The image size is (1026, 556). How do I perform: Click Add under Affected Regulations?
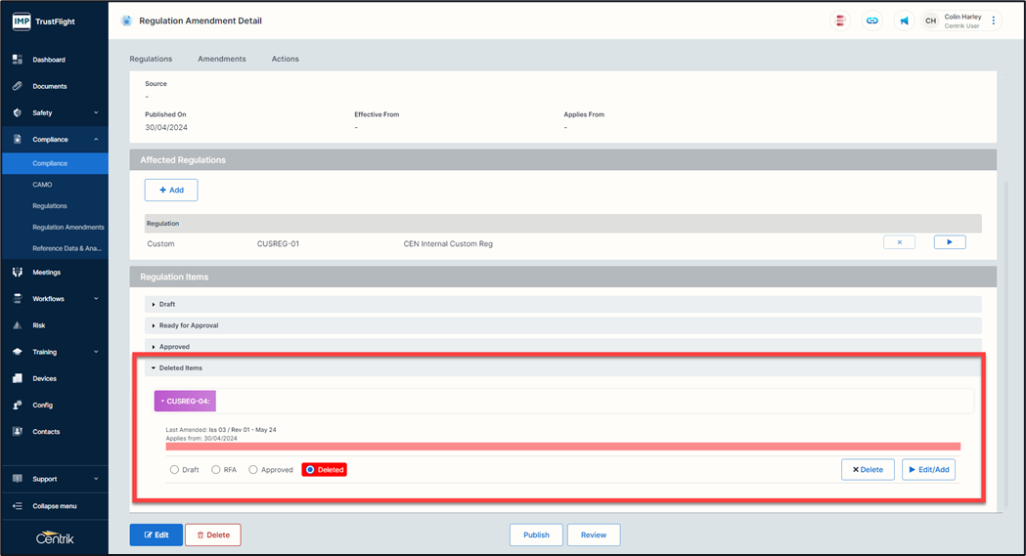(171, 190)
